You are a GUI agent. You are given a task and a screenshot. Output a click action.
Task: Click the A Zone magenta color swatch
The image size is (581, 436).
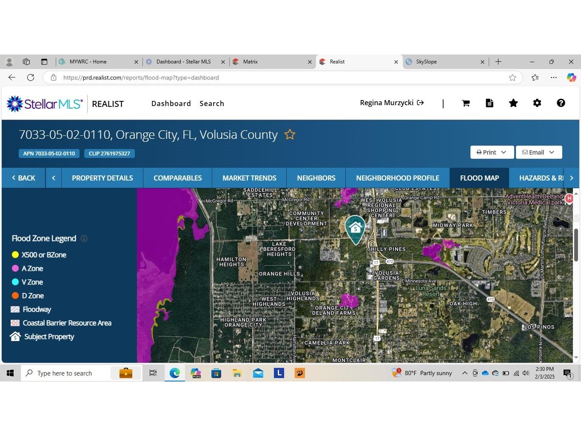pos(15,268)
